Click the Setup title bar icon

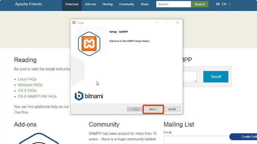pyautogui.click(x=74, y=23)
